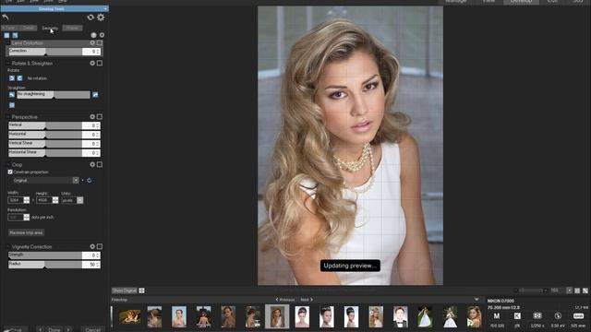The width and height of the screenshot is (591, 332).
Task: Click the icon next to Show Original
Action: pos(141,290)
